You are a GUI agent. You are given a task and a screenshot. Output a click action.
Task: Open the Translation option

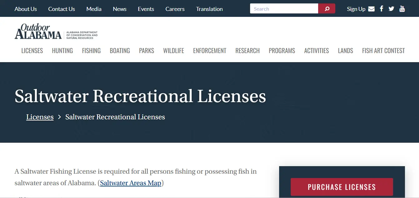click(x=209, y=9)
